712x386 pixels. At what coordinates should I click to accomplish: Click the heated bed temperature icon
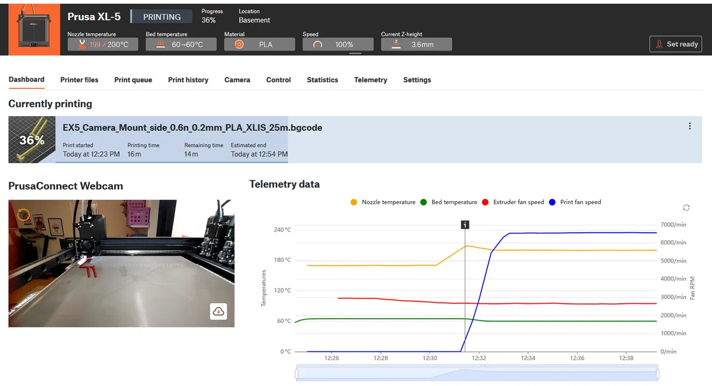[161, 44]
